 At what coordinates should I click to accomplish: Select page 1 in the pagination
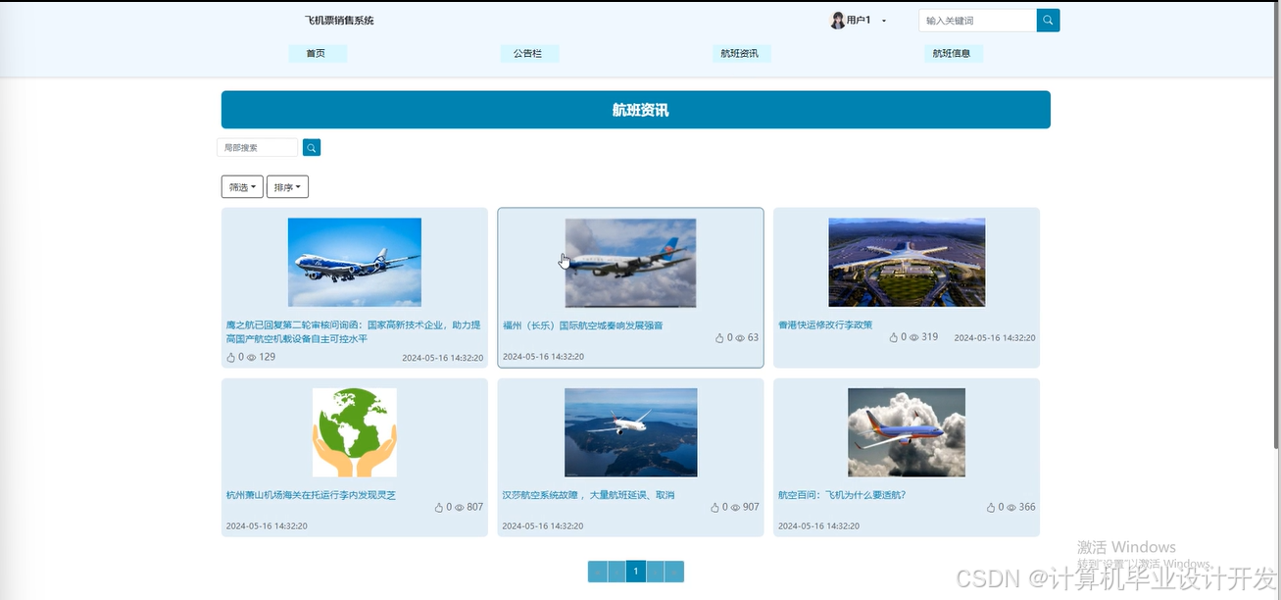tap(636, 572)
